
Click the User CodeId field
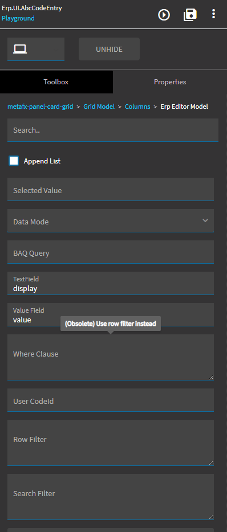coord(111,400)
